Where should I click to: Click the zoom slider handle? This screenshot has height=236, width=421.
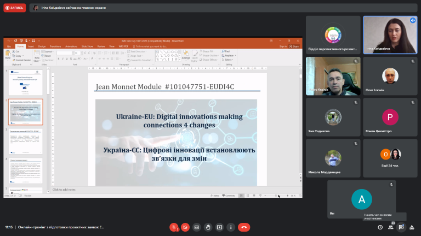click(x=276, y=196)
